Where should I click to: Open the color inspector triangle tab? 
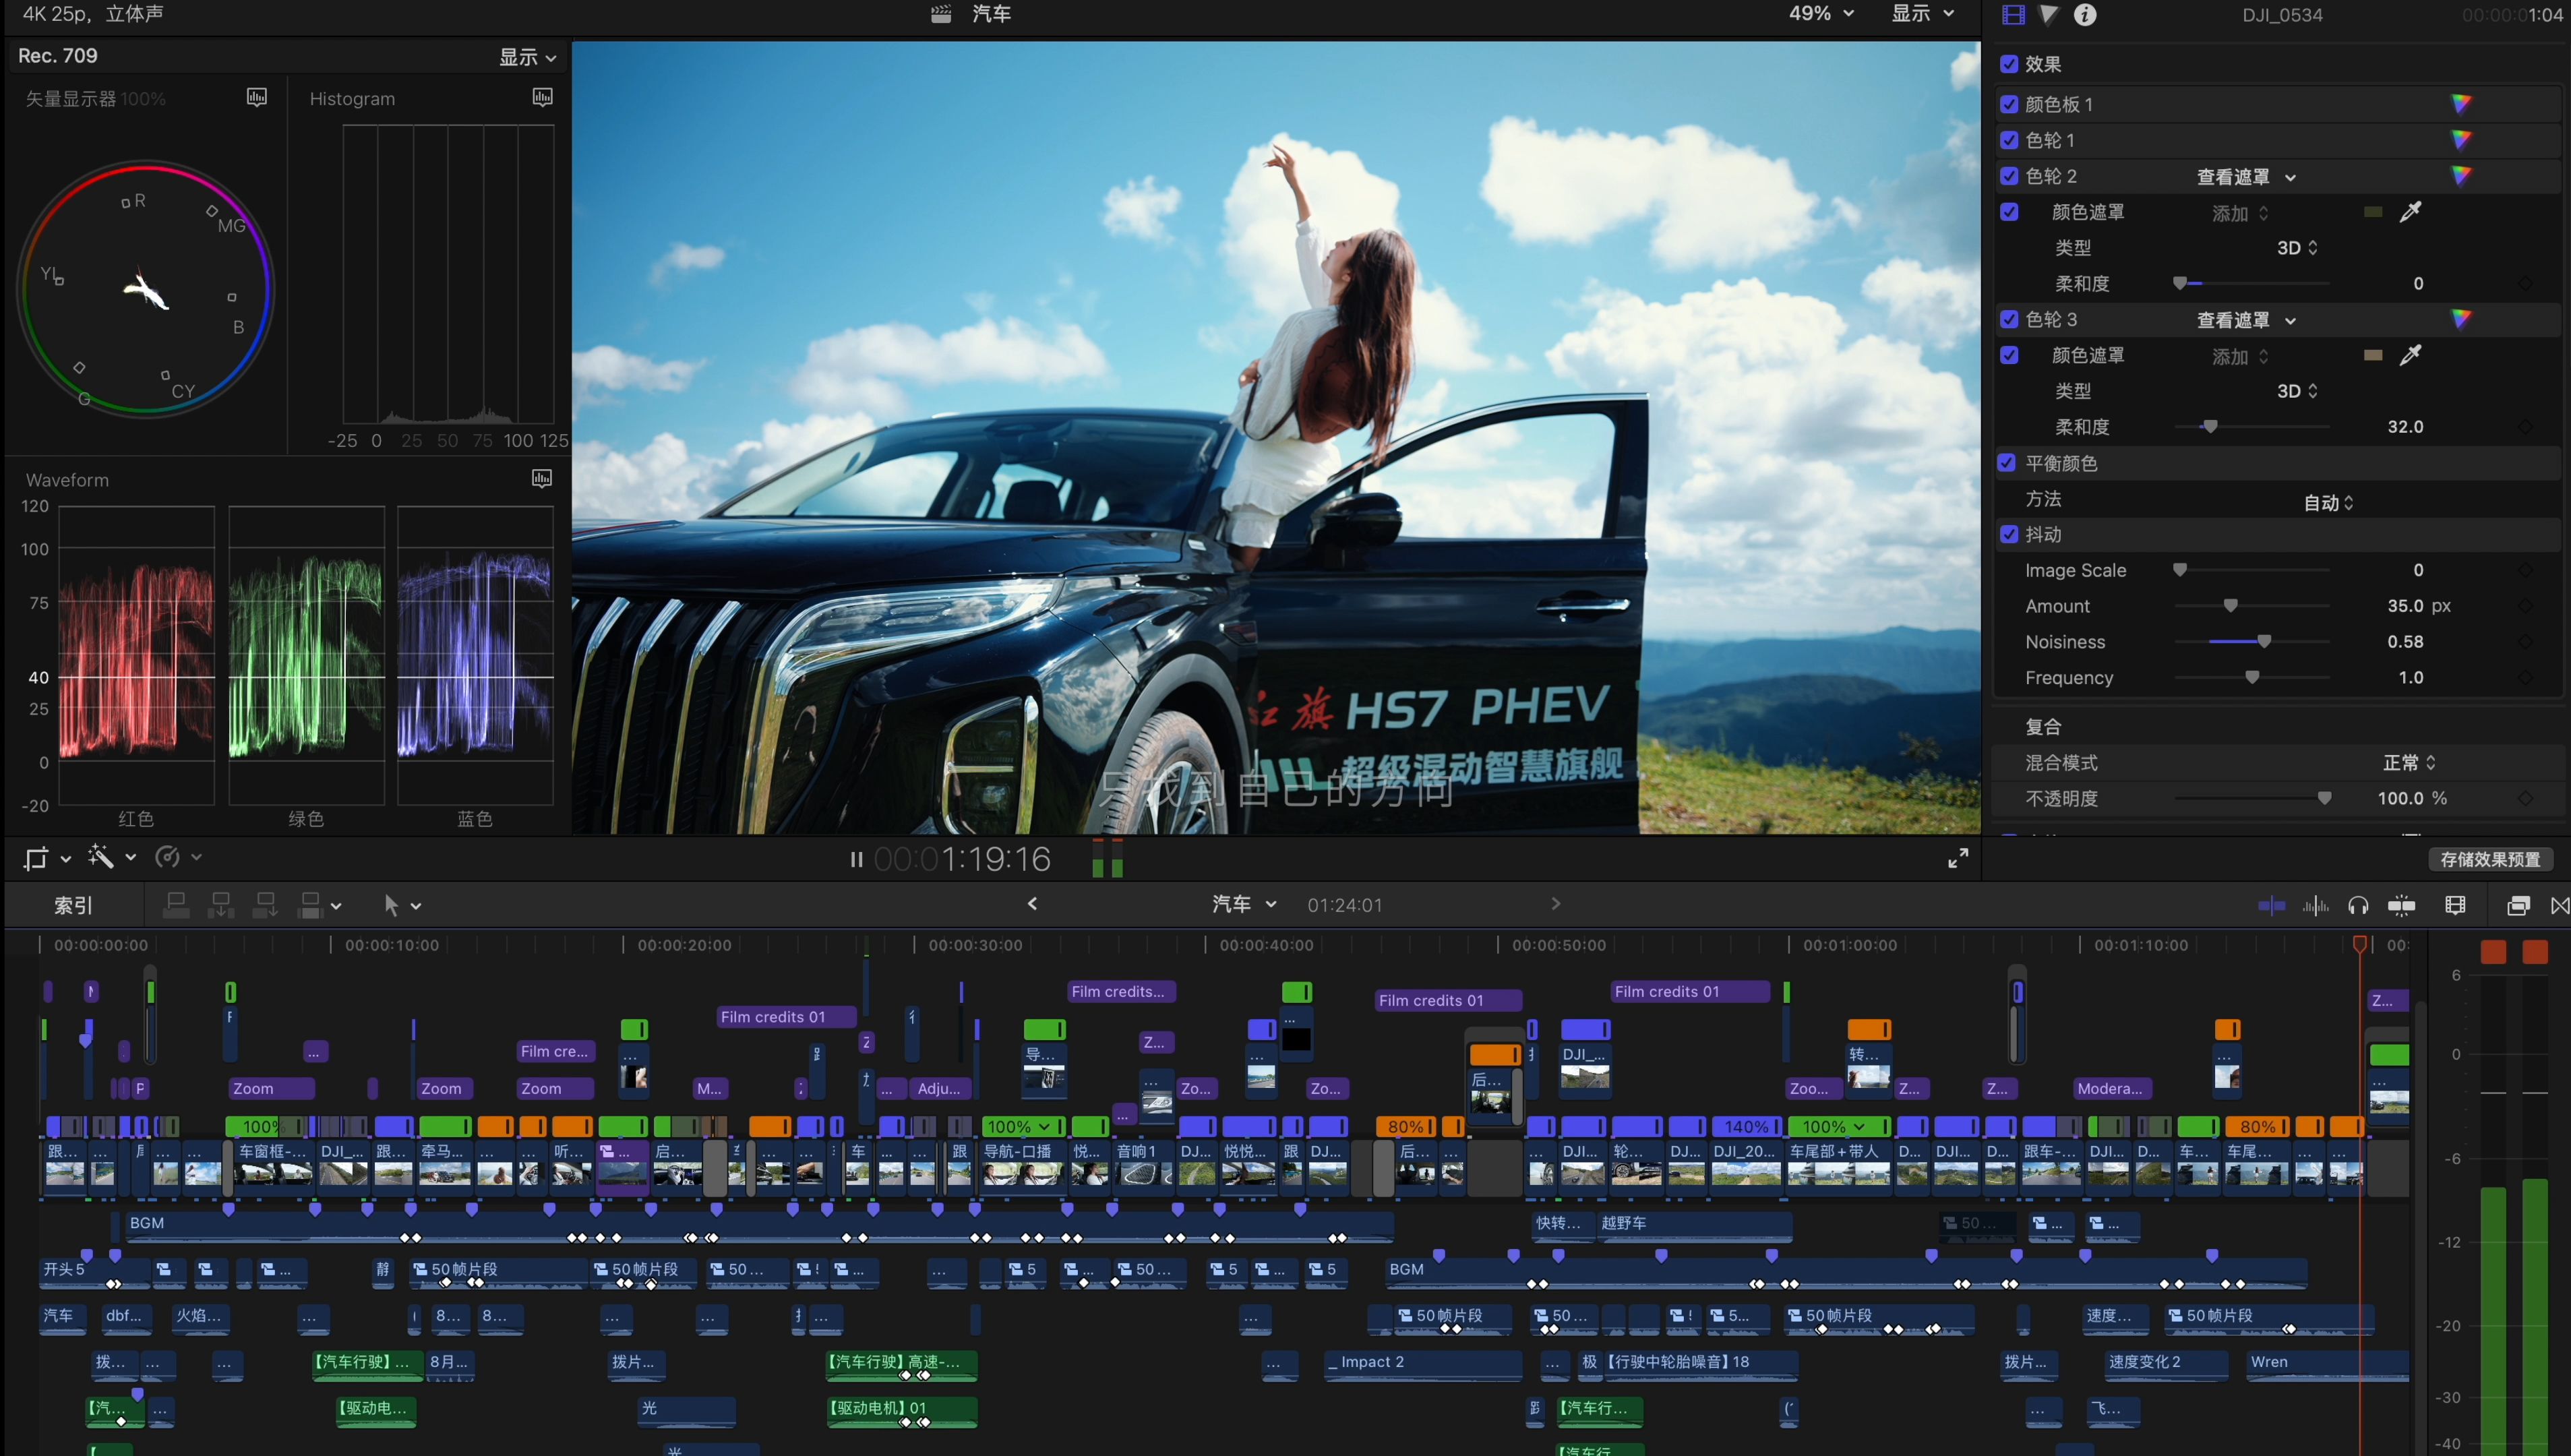(2049, 14)
